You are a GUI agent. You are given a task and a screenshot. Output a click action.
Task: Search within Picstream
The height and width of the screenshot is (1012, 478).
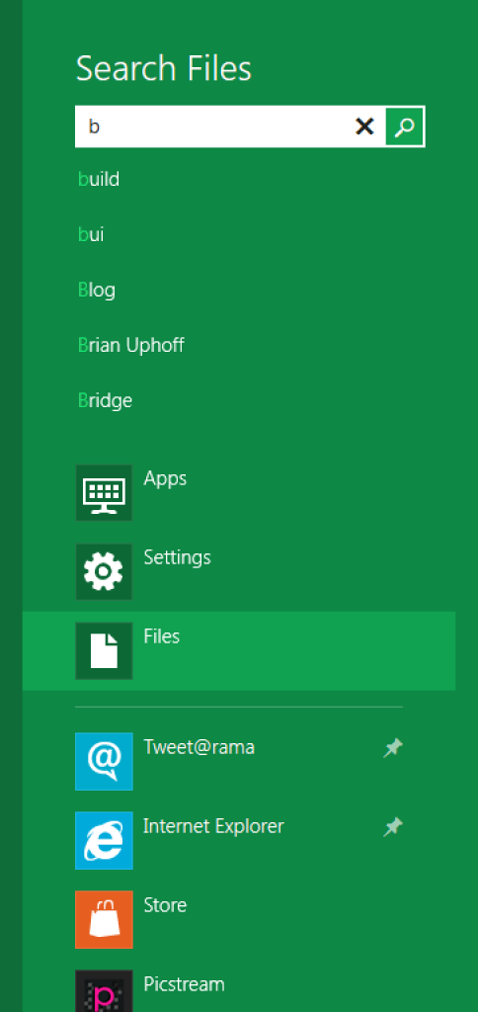click(184, 984)
